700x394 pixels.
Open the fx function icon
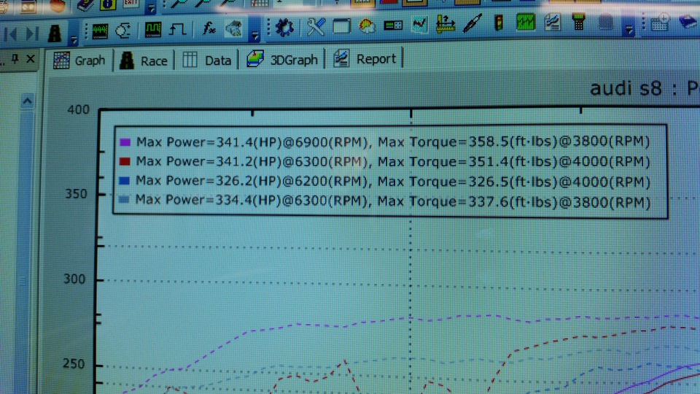[x=209, y=28]
